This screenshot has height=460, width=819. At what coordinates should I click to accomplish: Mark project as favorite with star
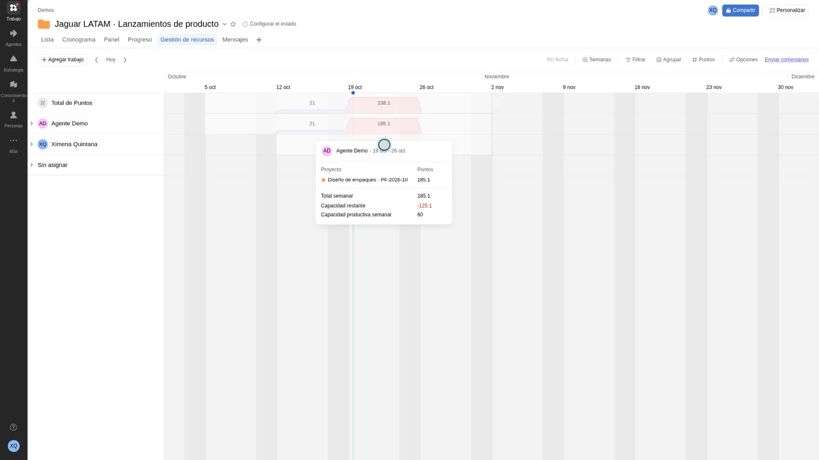click(233, 24)
